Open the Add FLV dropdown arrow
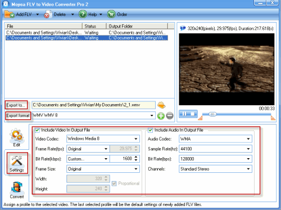Screen dimensions: 281x210 point(38,15)
